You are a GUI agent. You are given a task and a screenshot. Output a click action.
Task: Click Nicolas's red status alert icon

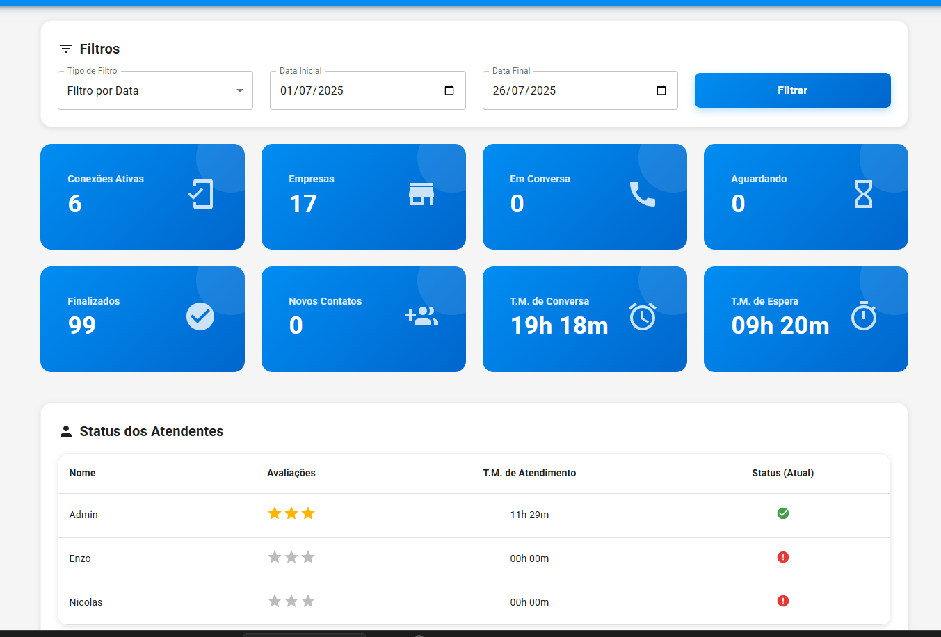783,601
